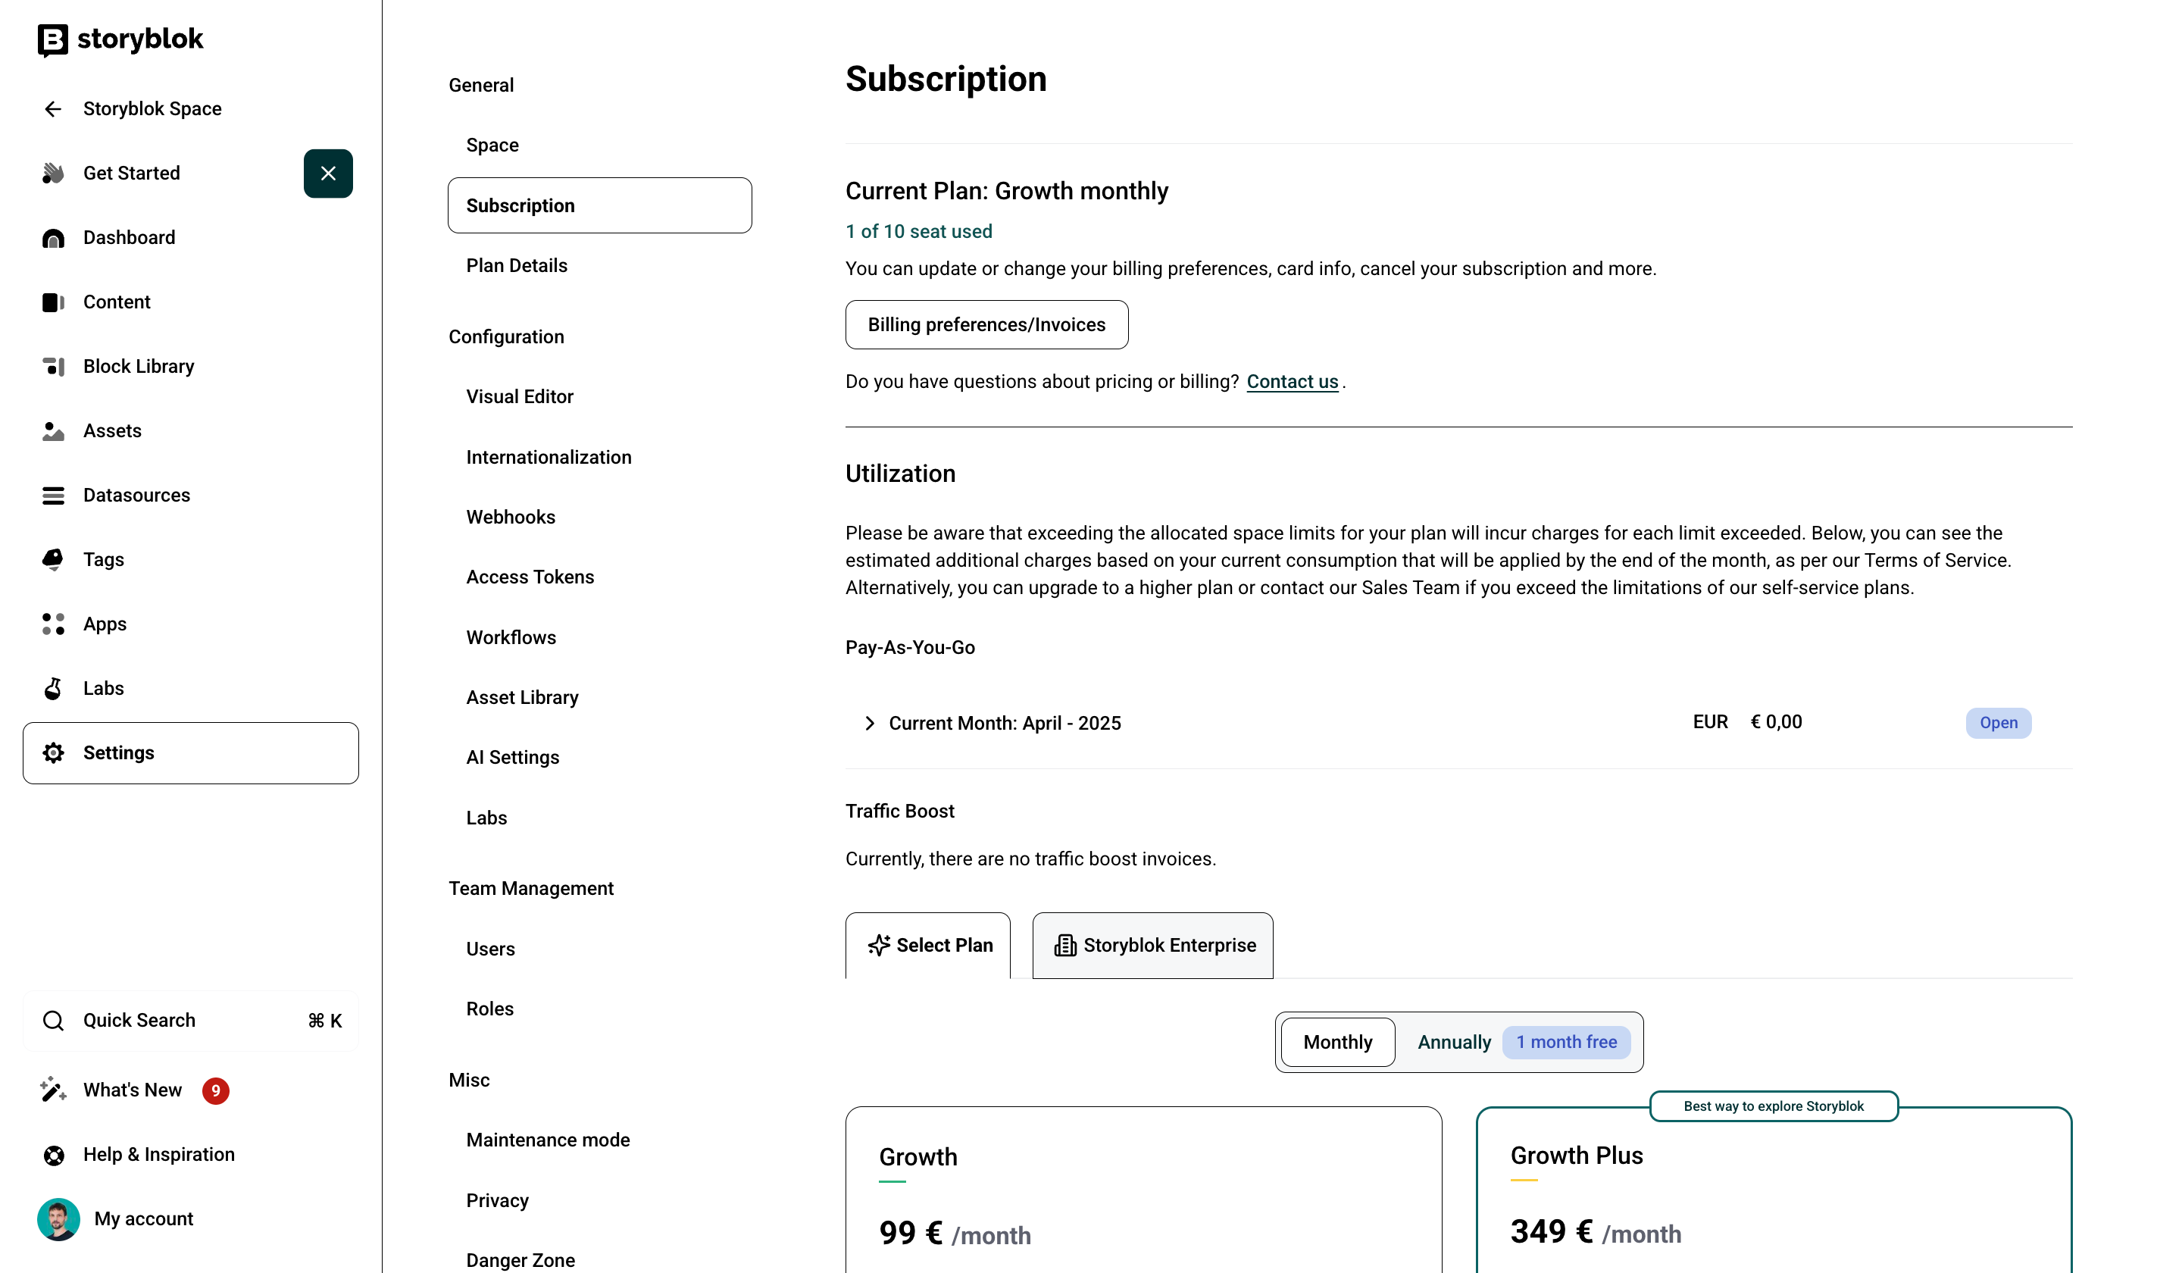Click the Apps dots icon
The width and height of the screenshot is (2182, 1273).
[x=53, y=624]
